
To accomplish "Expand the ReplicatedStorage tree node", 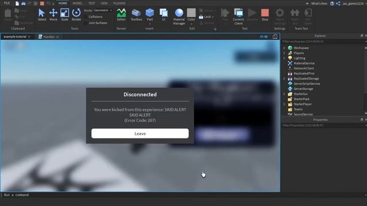I will pyautogui.click(x=284, y=79).
